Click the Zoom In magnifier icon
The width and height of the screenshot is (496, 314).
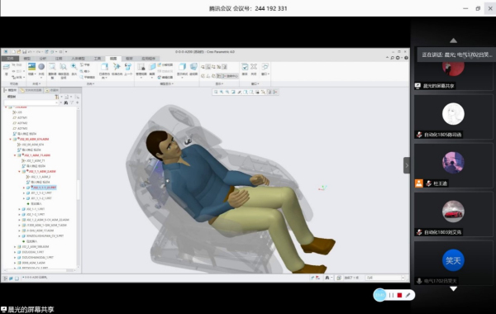74,67
